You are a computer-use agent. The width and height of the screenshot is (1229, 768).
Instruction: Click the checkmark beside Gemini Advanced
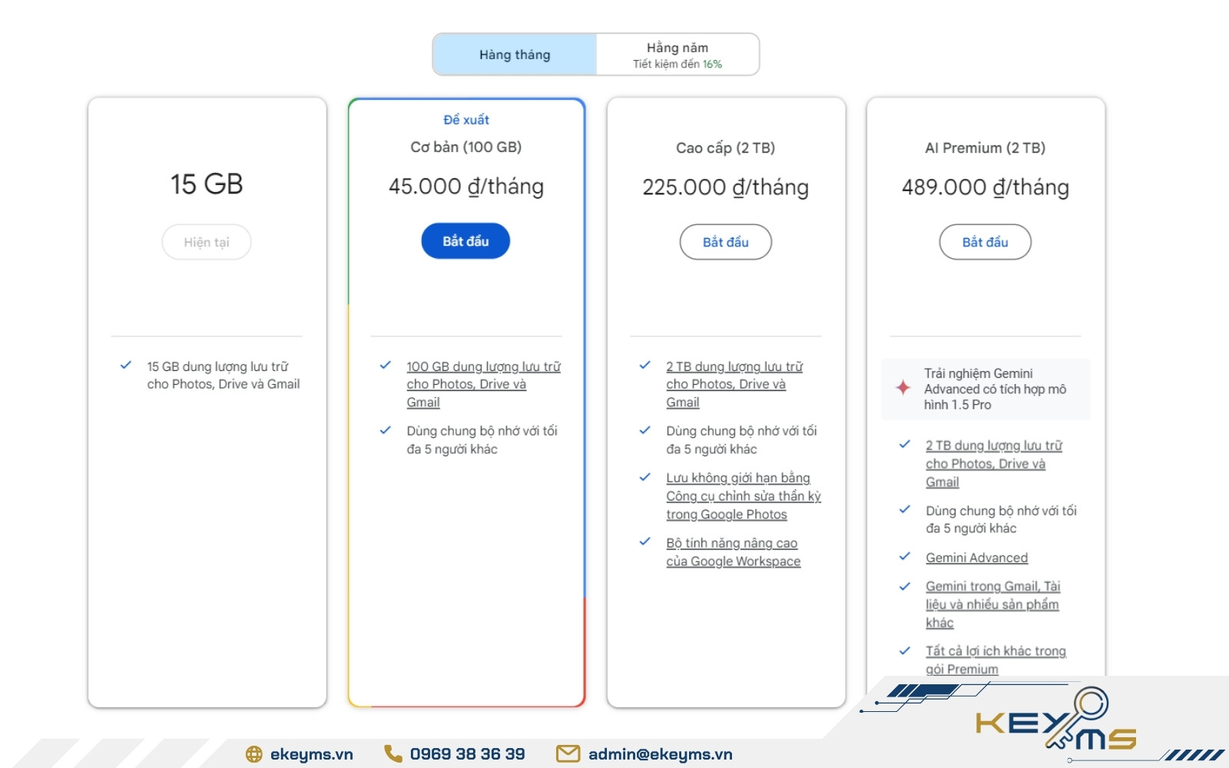tap(904, 556)
